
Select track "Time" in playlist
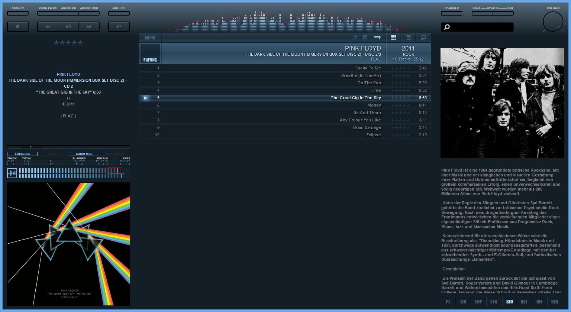coord(285,90)
